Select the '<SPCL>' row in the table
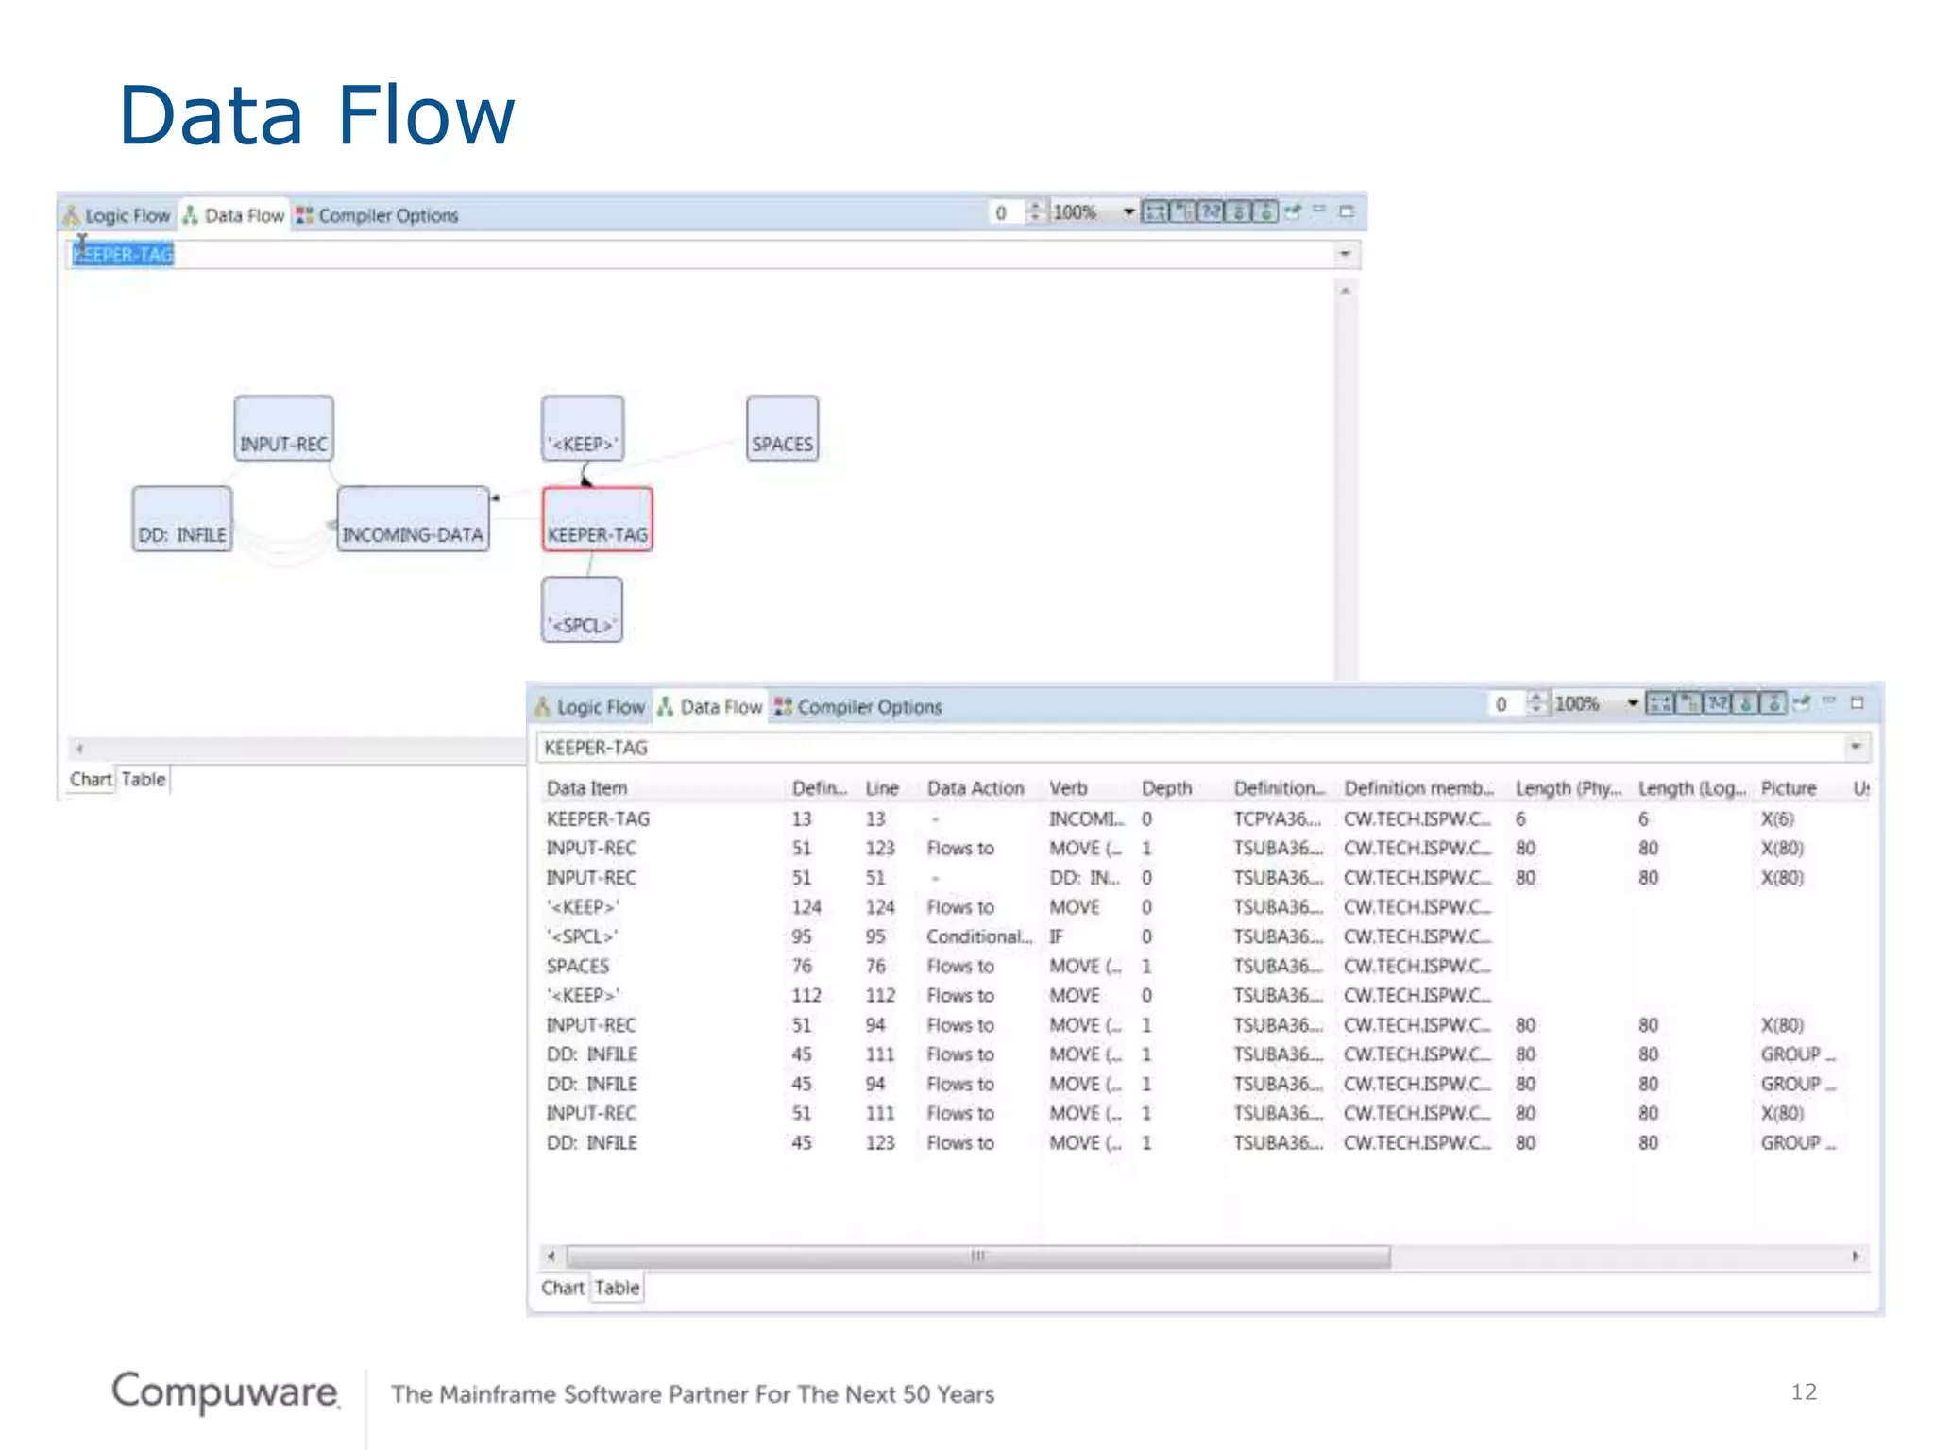Screen dimensions: 1934x1450 coord(1206,936)
